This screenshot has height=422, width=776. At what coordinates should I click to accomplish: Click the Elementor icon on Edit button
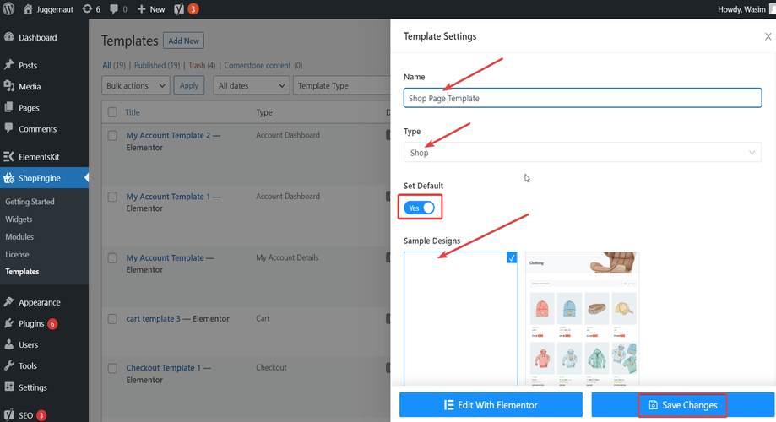[x=449, y=405]
